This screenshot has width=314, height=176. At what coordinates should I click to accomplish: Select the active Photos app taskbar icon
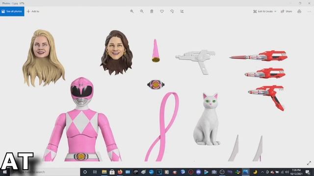point(245,172)
